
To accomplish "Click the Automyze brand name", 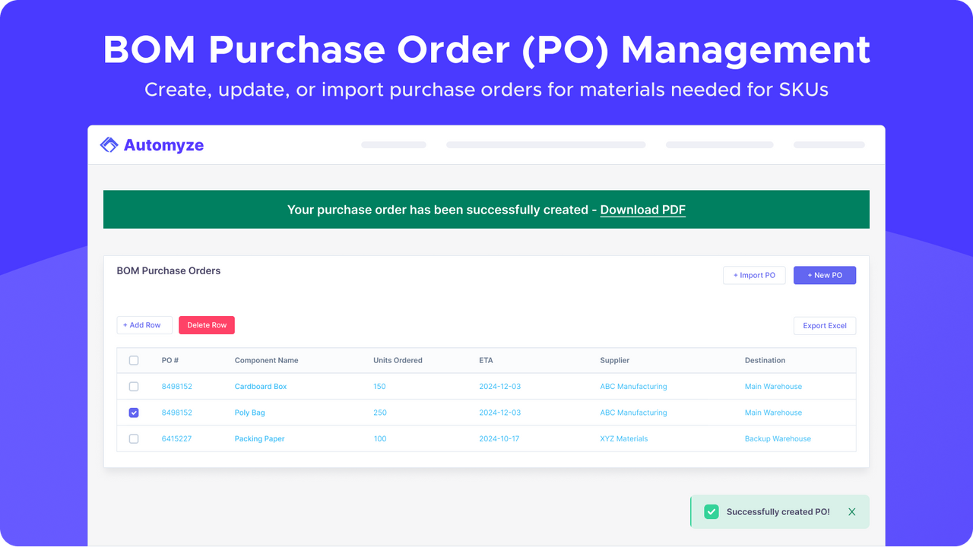I will click(x=163, y=145).
